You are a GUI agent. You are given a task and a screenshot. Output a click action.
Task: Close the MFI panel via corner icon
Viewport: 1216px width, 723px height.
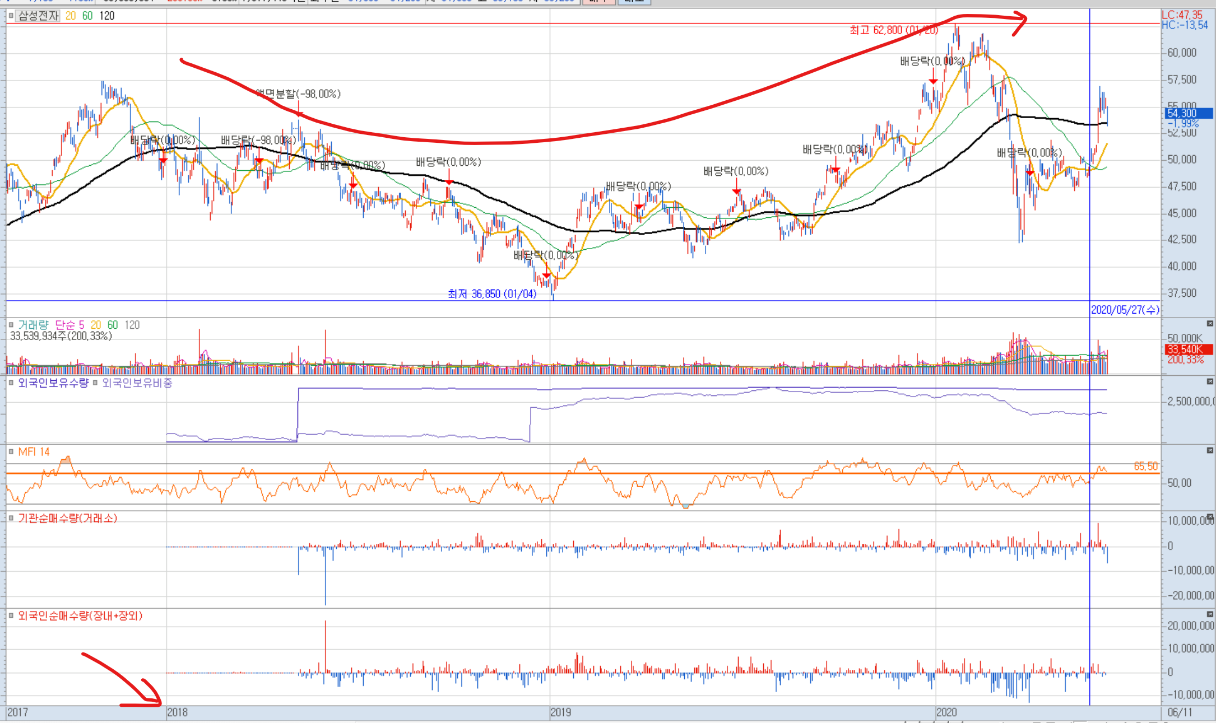1210,450
